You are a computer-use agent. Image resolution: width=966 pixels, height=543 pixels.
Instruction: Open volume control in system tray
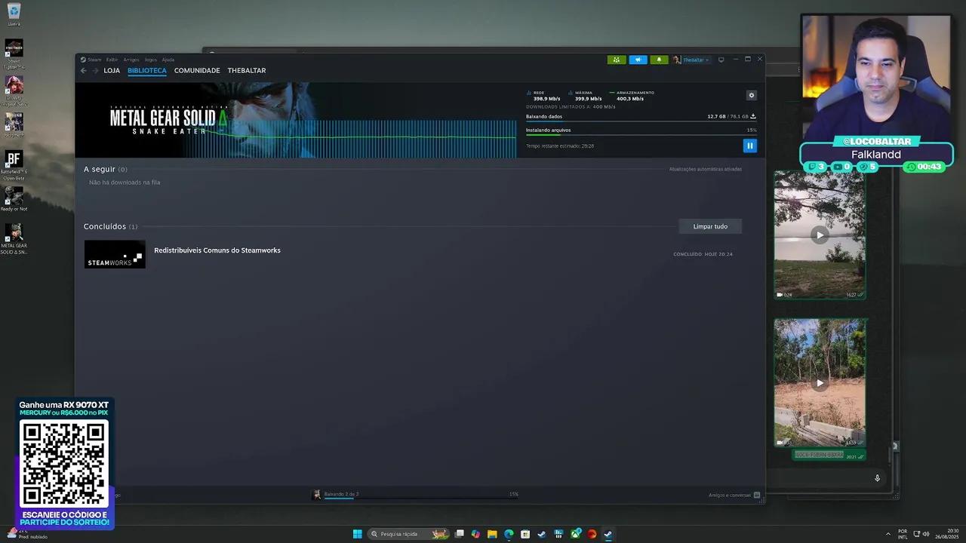pos(926,534)
